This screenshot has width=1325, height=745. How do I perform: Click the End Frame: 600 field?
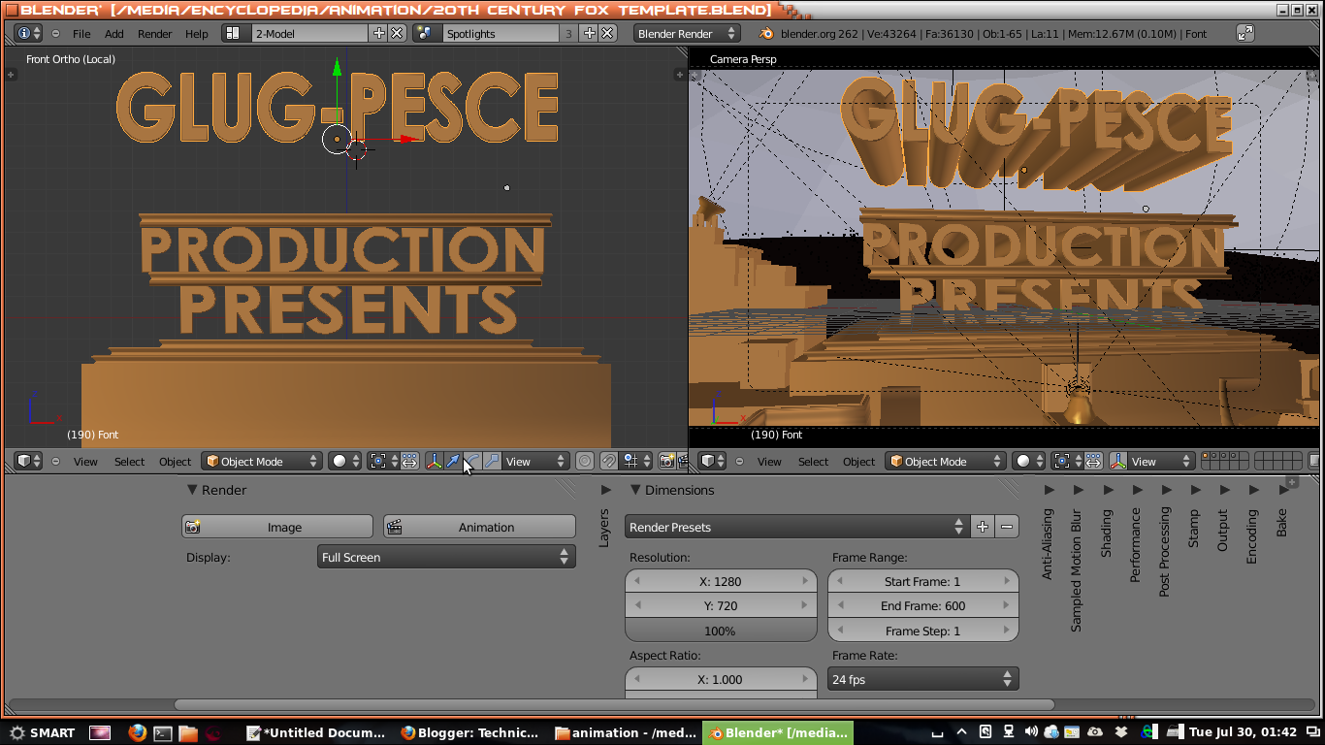coord(923,605)
